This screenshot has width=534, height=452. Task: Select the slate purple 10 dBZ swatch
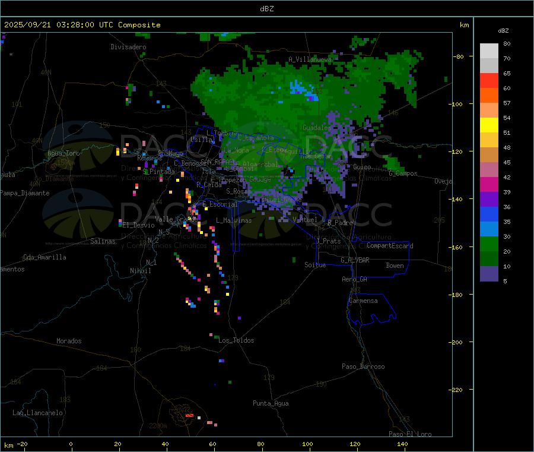(x=489, y=274)
